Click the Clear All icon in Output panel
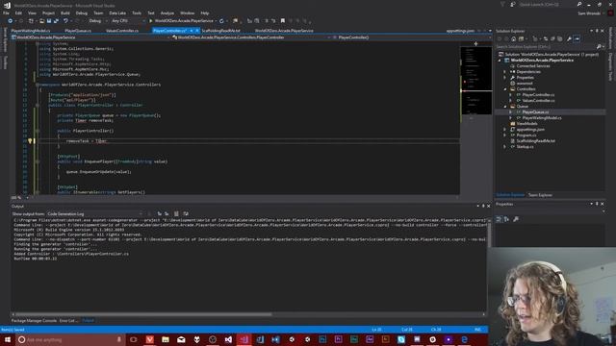 tap(176, 213)
